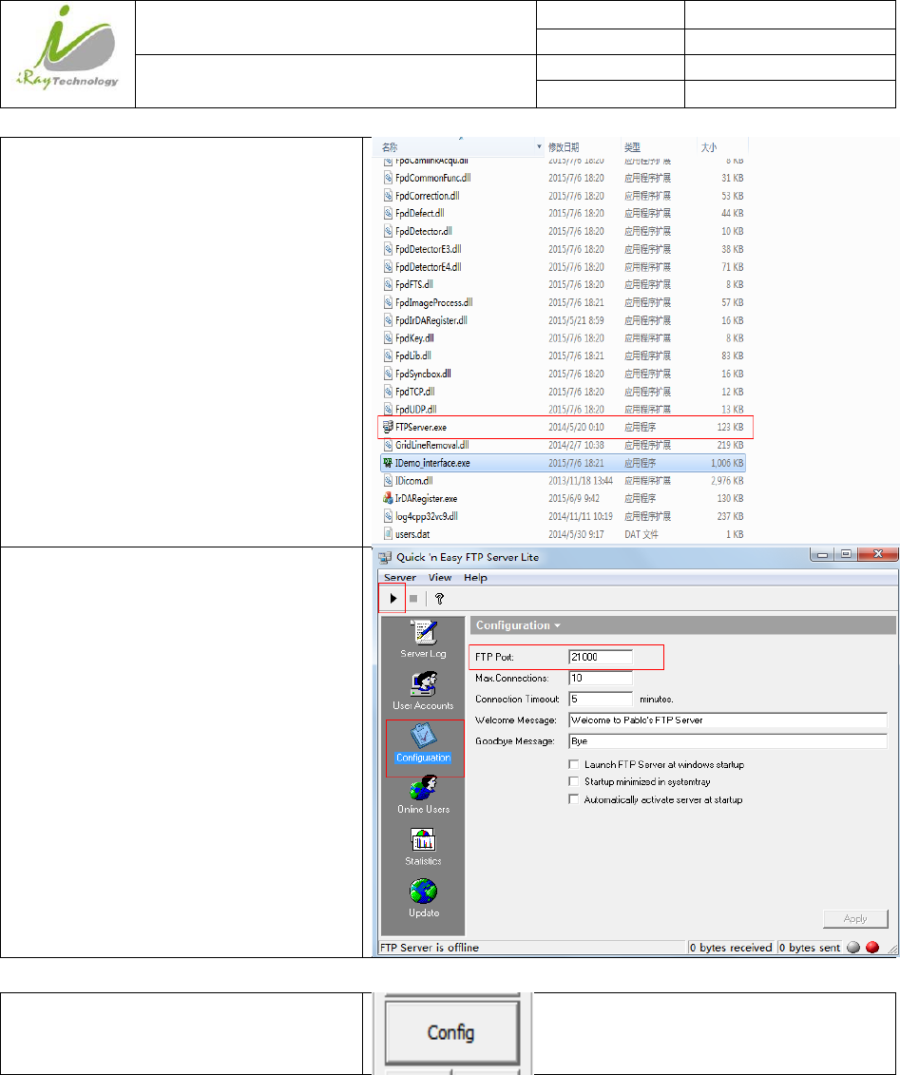Screen dimensions: 900x1075
Task: Open the Help menu
Action: [475, 577]
